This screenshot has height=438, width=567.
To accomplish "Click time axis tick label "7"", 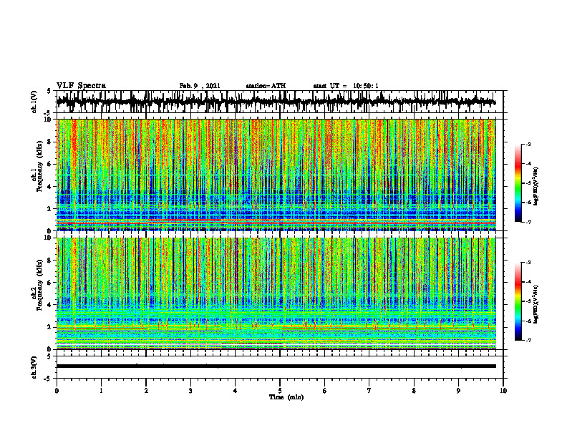I will [369, 391].
